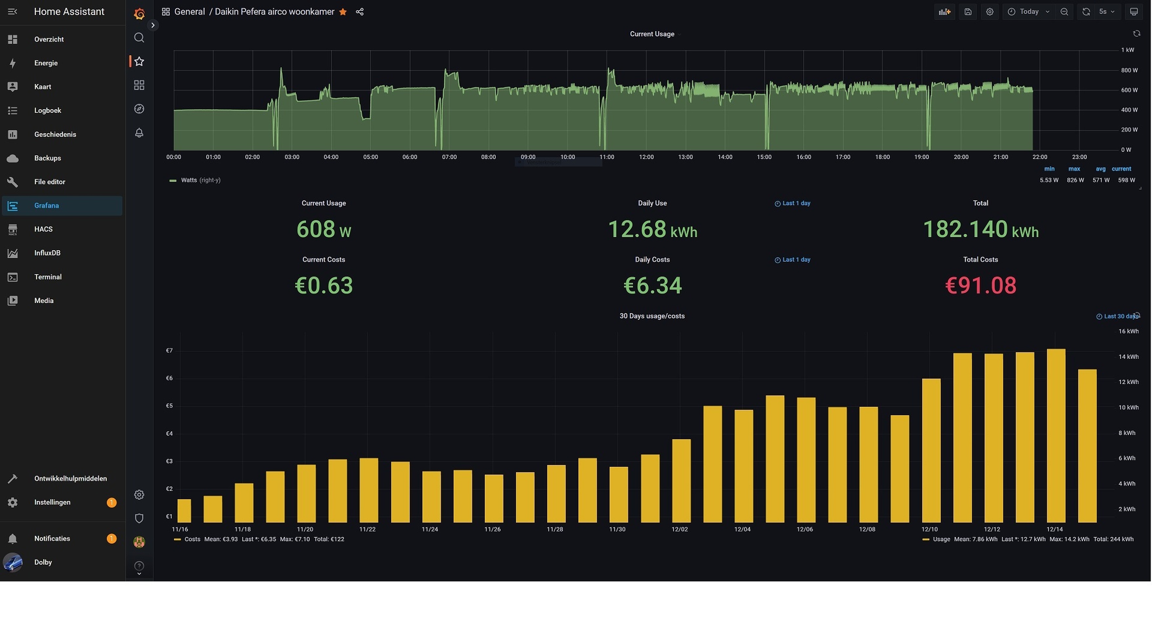The width and height of the screenshot is (1152, 630).
Task: Open the 30 Days usage/costs panel title
Action: pos(652,316)
